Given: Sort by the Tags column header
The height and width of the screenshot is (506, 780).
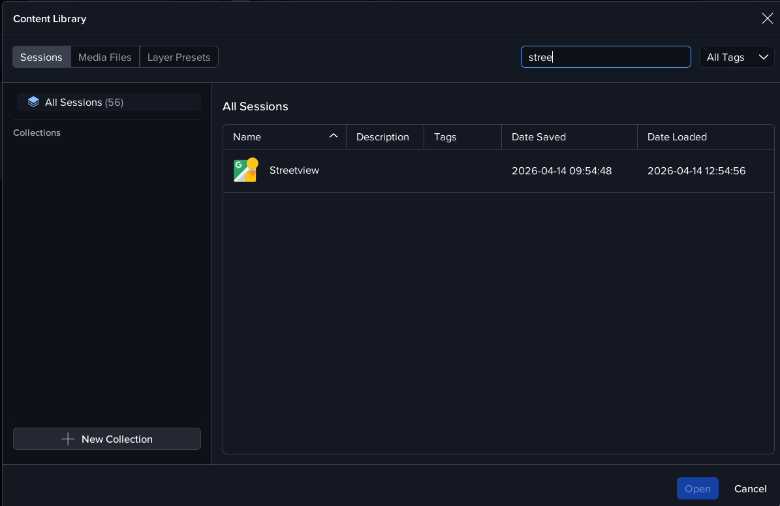Looking at the screenshot, I should coord(445,136).
